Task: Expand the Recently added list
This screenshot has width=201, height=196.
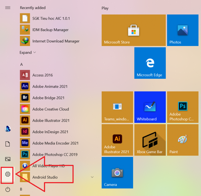Action: [x=28, y=52]
